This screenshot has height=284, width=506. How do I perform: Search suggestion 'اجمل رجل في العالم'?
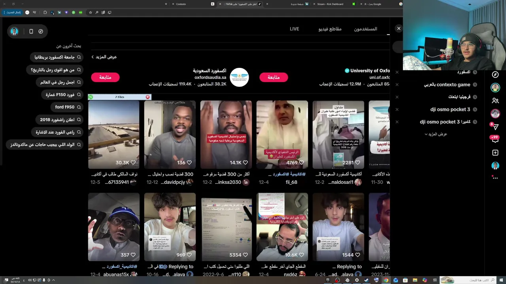coord(60,82)
